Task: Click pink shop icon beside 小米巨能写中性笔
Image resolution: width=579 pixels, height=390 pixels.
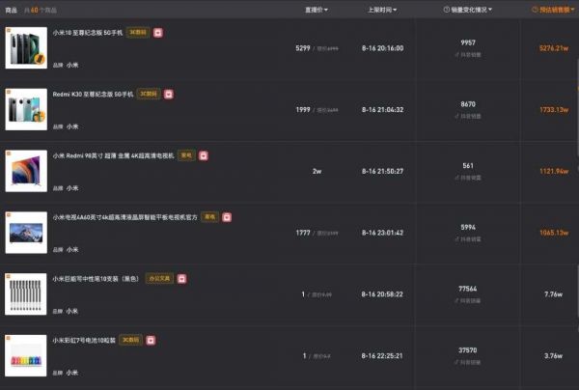Action: [181, 279]
